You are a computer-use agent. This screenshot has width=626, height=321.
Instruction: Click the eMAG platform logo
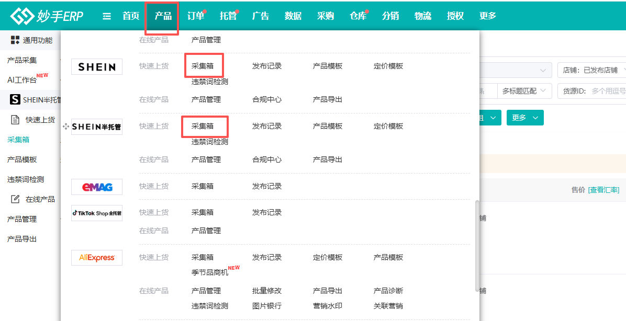click(97, 187)
